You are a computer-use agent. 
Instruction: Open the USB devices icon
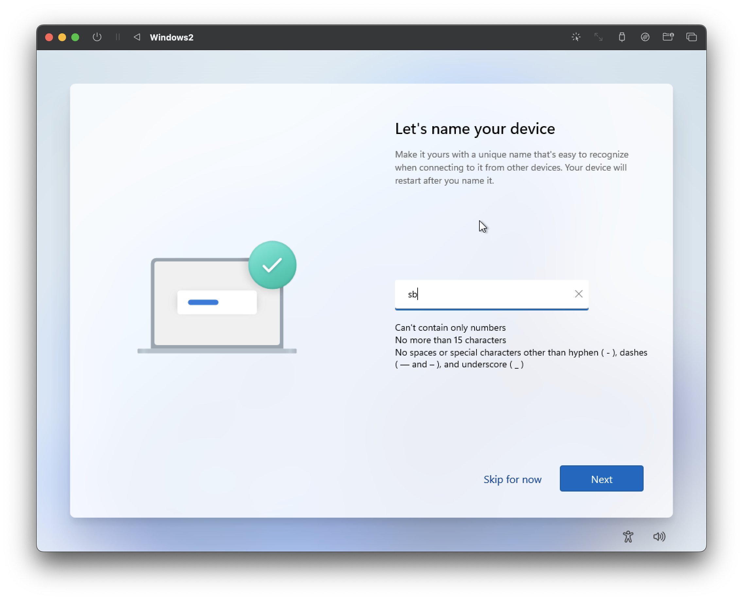point(622,37)
